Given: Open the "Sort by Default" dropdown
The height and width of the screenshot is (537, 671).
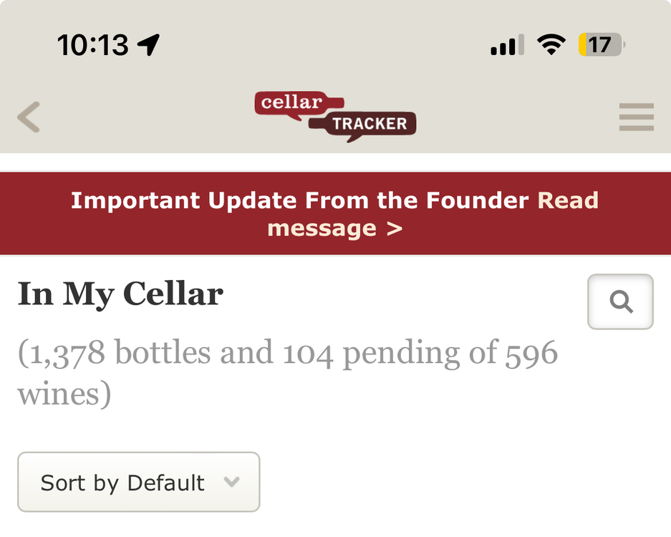Looking at the screenshot, I should point(138,482).
